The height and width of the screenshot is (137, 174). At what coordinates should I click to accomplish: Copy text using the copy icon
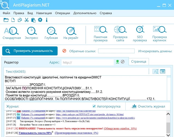coord(20,20)
